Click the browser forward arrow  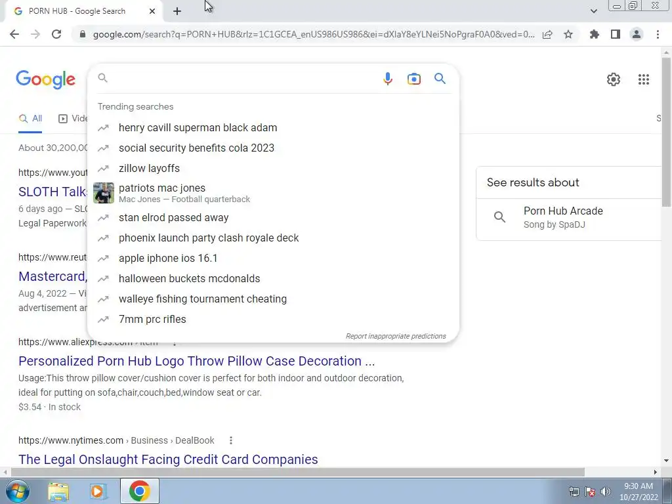tap(35, 34)
